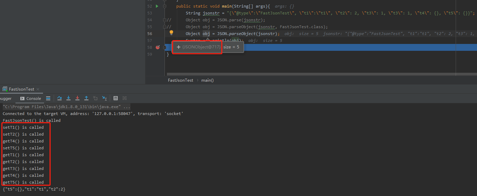Click 'getT3() is called' console line
Screen dimensions: 477x196
[x=23, y=169]
